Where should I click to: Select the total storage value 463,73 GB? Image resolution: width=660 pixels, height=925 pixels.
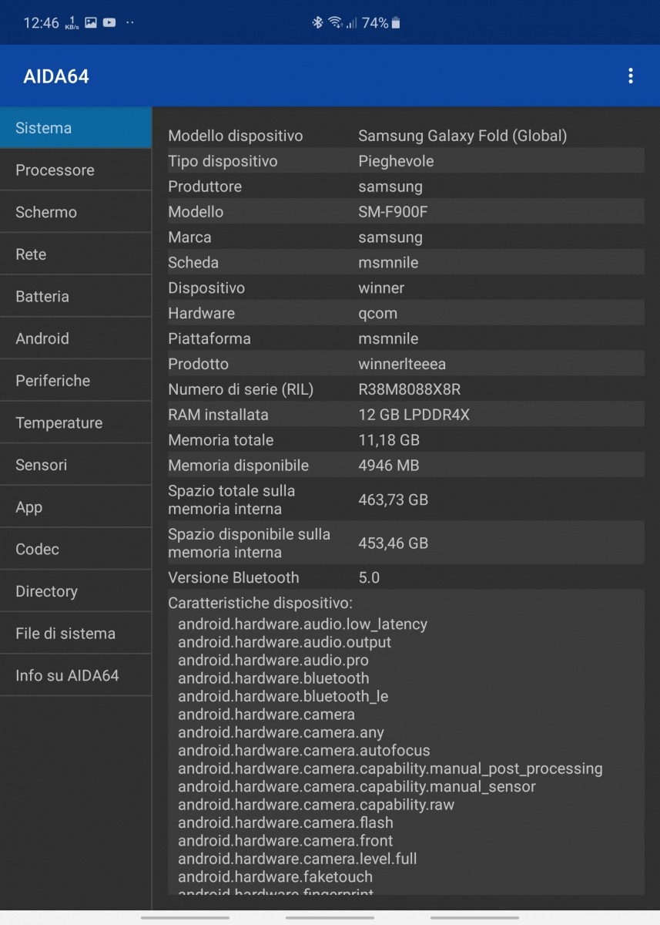pyautogui.click(x=393, y=499)
